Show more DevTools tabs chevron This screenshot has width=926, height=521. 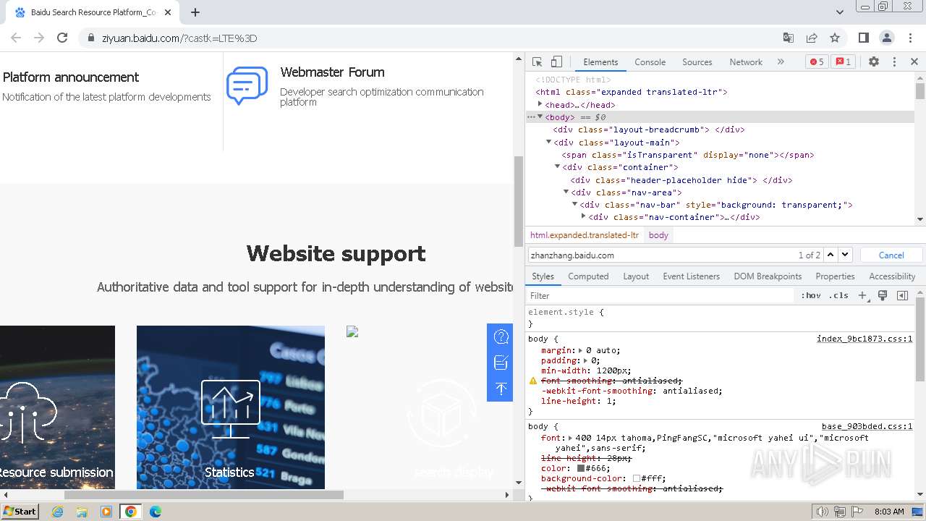coord(781,62)
